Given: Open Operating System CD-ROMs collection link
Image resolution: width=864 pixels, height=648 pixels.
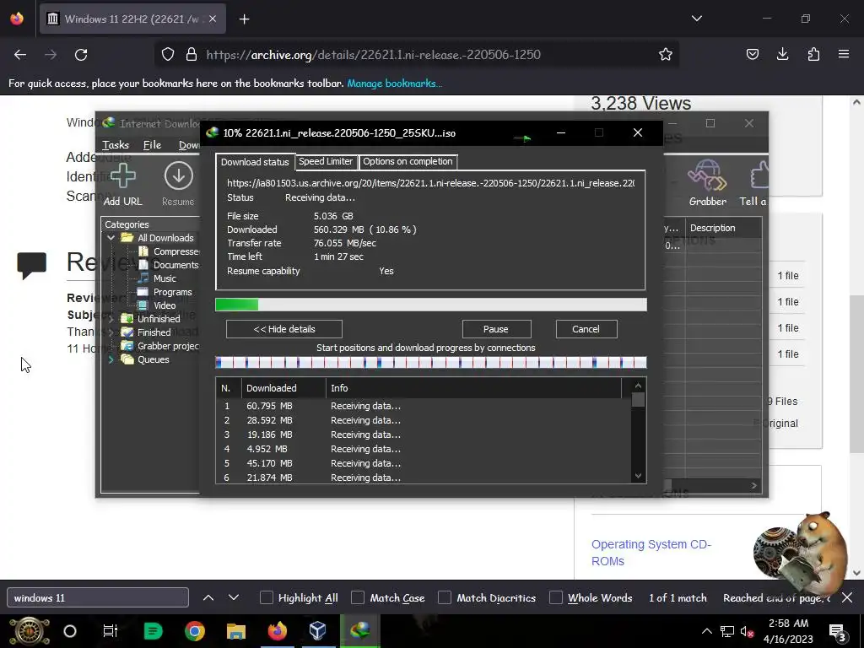Looking at the screenshot, I should click(651, 553).
